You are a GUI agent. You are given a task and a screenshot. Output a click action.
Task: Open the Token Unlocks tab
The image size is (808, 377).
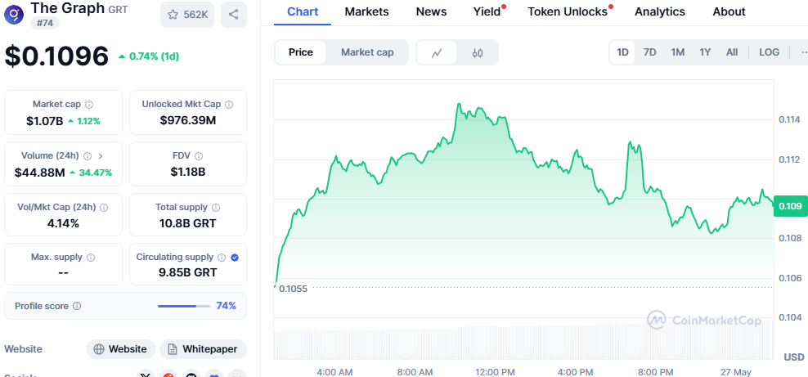click(568, 11)
